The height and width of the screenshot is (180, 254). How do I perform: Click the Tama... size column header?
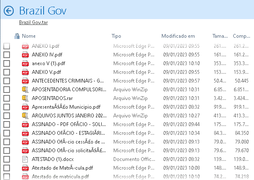click(x=220, y=36)
